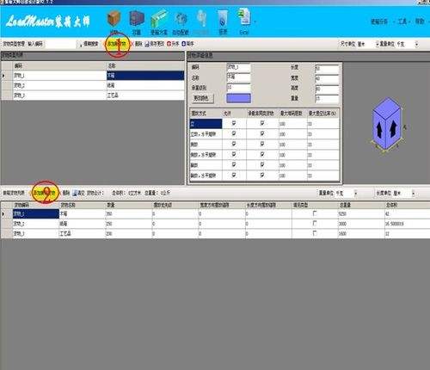Select 货物_1 in cargo type list
The width and height of the screenshot is (430, 370).
(59, 76)
